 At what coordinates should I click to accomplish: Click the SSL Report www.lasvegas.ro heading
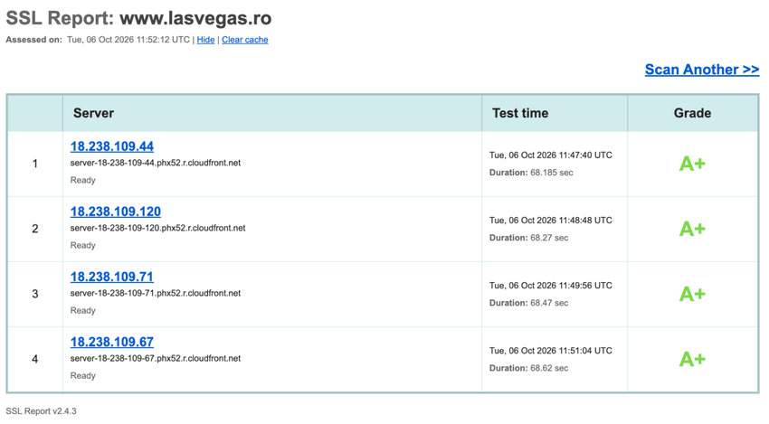tap(138, 19)
